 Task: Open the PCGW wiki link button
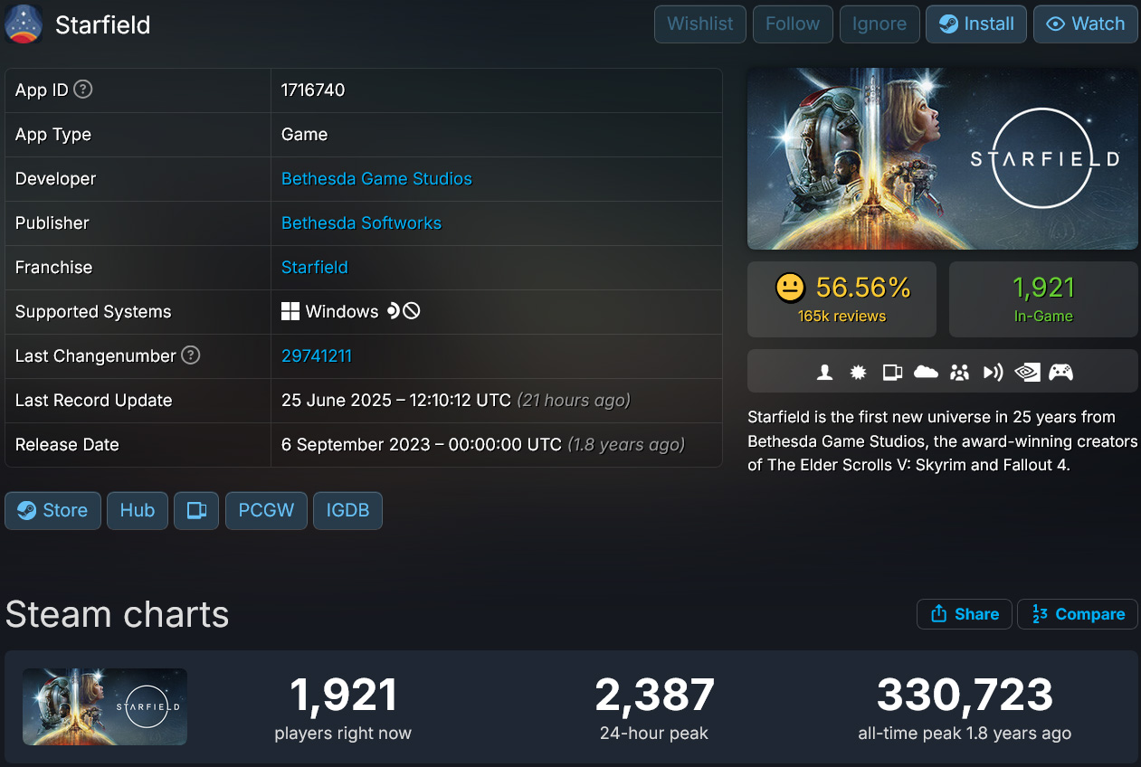tap(266, 510)
